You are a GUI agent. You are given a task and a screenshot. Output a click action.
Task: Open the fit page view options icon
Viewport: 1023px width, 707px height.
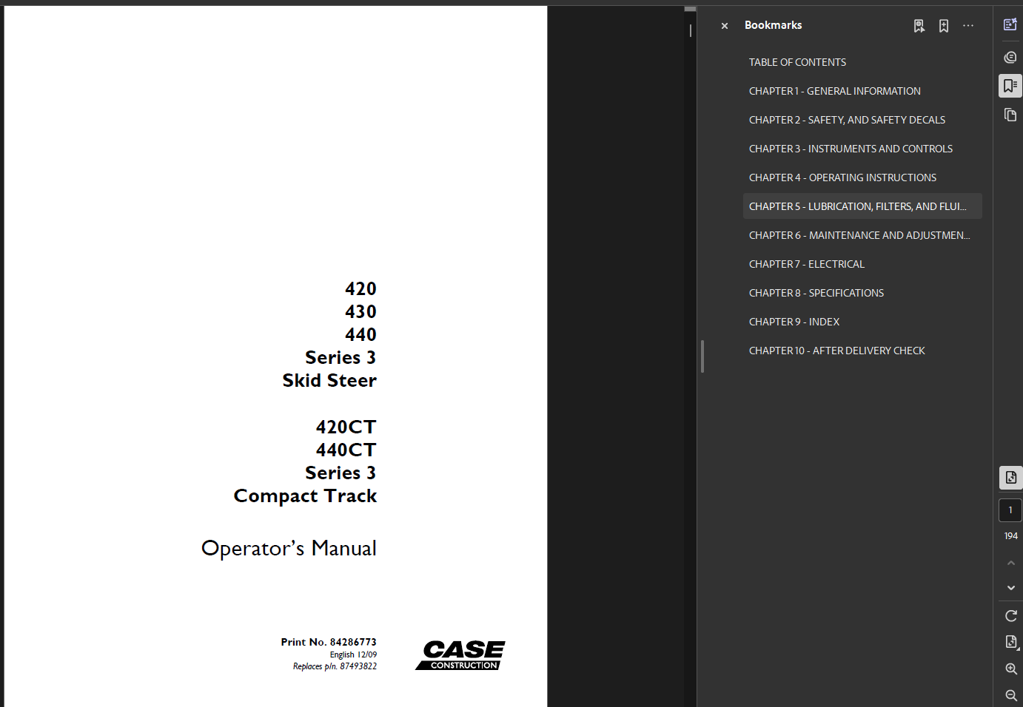tap(1010, 642)
